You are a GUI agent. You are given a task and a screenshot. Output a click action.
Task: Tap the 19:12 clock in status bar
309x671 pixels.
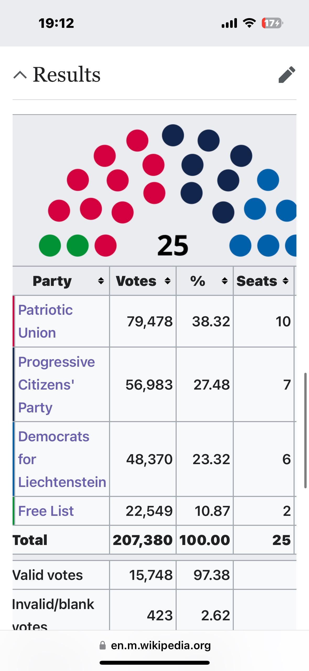(x=56, y=23)
